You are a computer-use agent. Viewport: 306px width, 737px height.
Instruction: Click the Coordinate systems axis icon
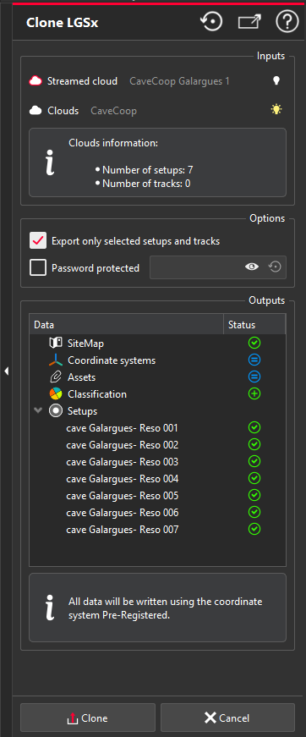pos(56,360)
